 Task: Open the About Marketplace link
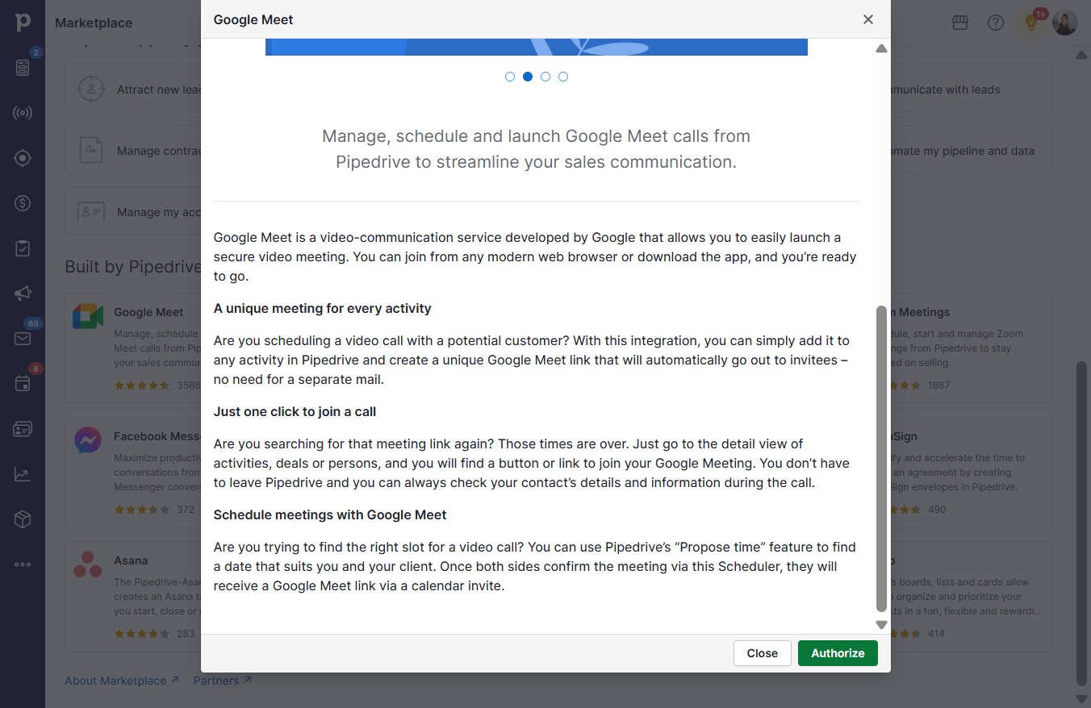coord(122,681)
